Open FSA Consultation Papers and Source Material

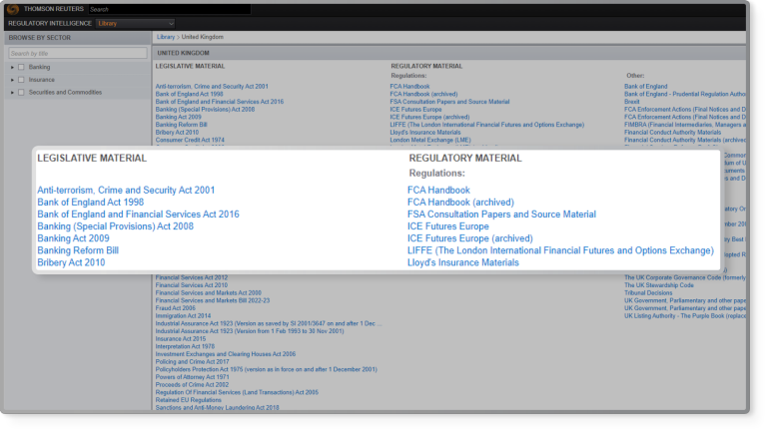point(501,215)
